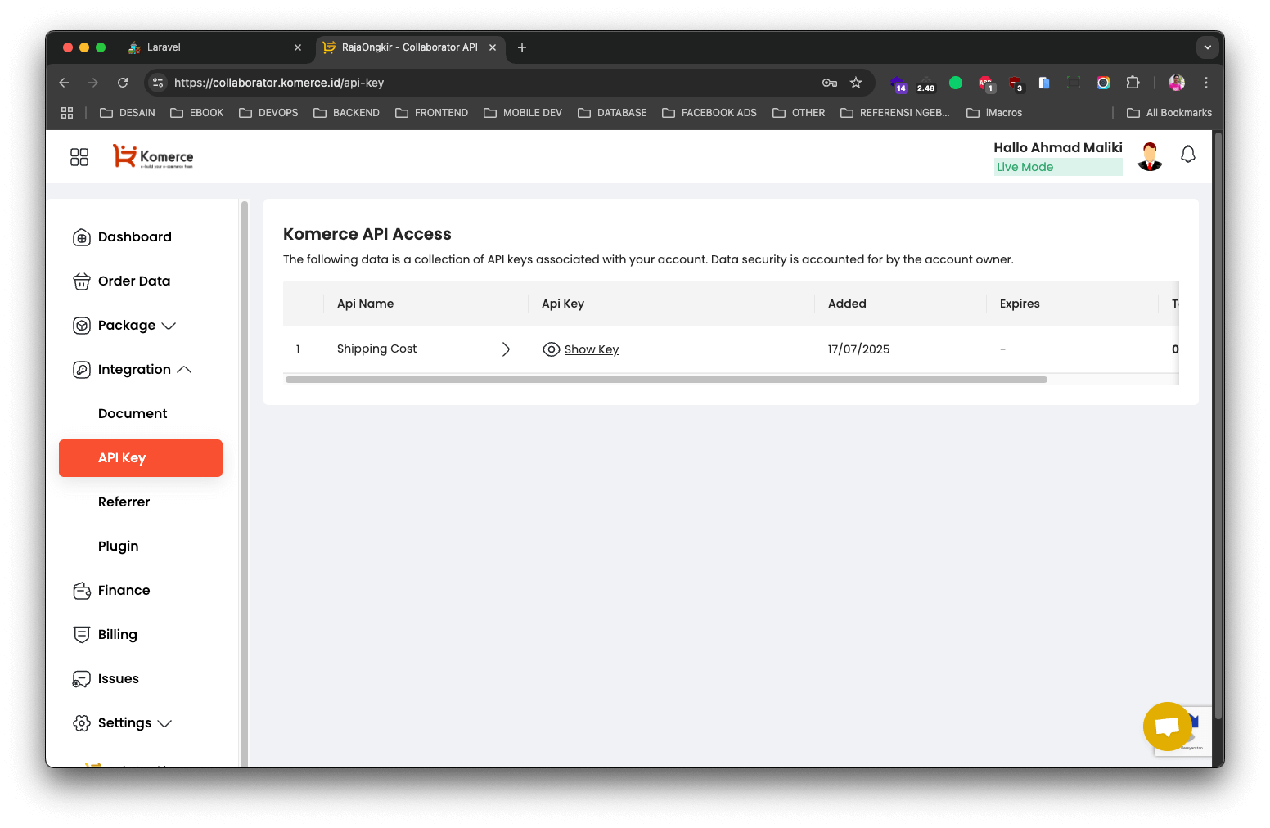Click the sidebar vertical scrollbar
Image resolution: width=1270 pixels, height=828 pixels.
pyautogui.click(x=244, y=483)
